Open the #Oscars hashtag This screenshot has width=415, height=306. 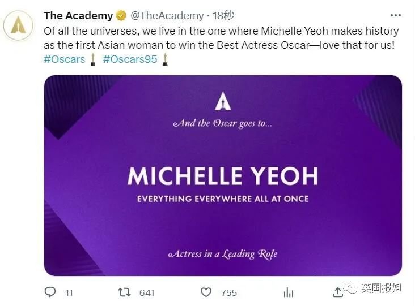(64, 59)
